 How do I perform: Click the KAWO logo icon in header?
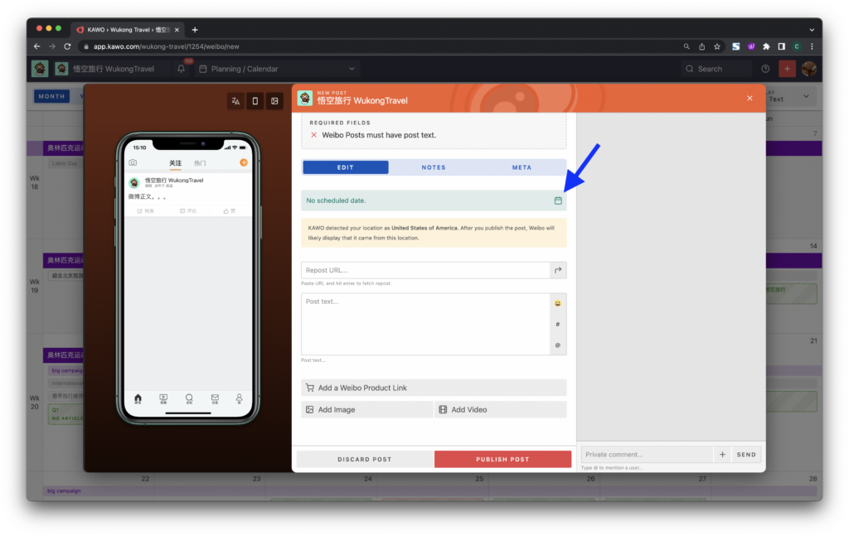[40, 69]
